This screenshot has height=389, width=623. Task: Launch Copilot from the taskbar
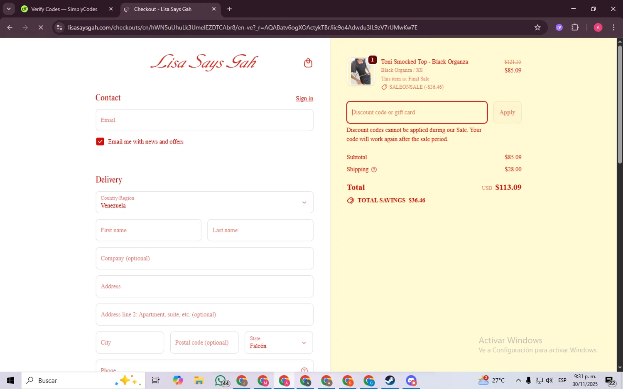point(178,380)
